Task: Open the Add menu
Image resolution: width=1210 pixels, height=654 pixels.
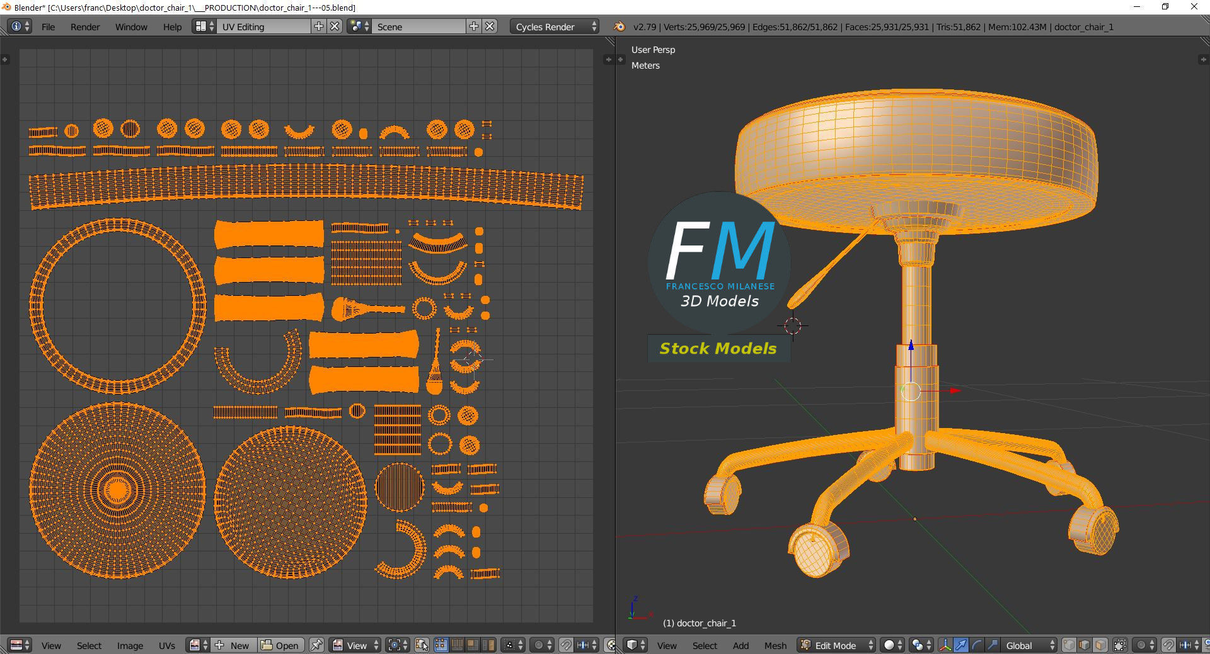Action: (740, 645)
